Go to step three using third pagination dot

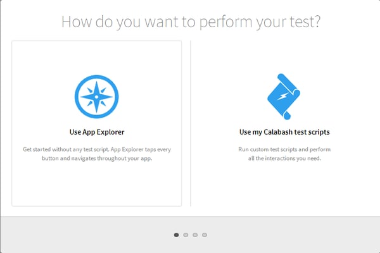[x=195, y=235]
